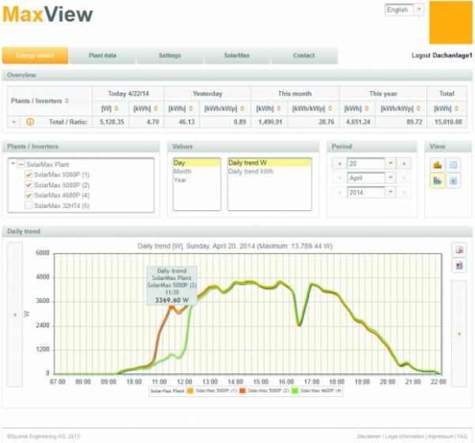This screenshot has width=475, height=443.
Task: Go to the SolarMax tab
Action: coord(237,55)
